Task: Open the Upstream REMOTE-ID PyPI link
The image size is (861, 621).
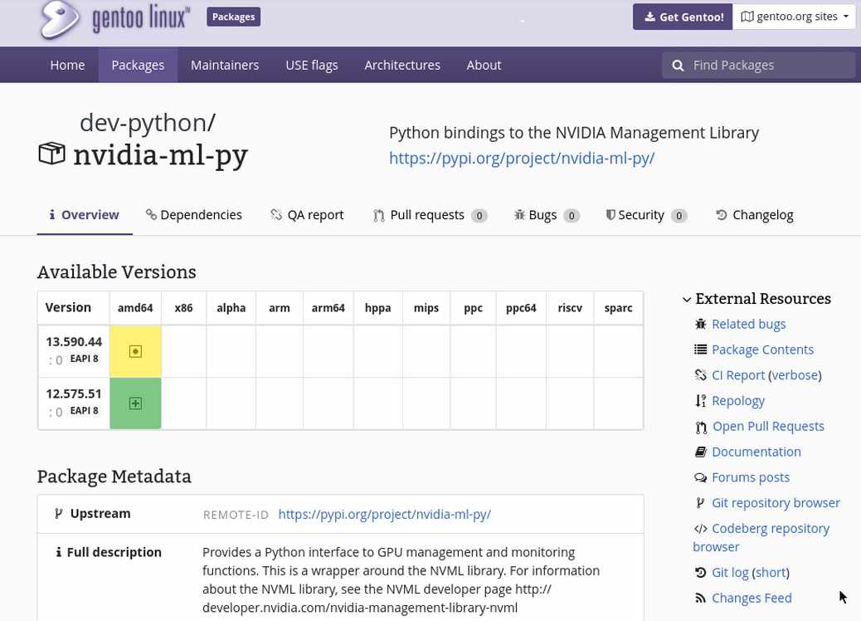Action: click(x=384, y=515)
